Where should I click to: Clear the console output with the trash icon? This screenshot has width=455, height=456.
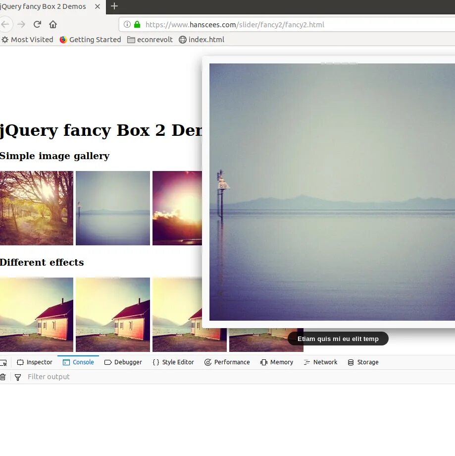coord(3,377)
